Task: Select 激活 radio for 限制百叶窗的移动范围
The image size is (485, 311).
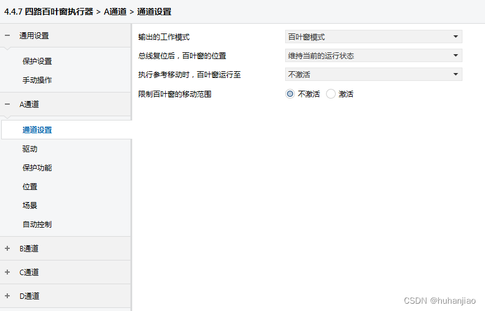Action: (x=331, y=94)
